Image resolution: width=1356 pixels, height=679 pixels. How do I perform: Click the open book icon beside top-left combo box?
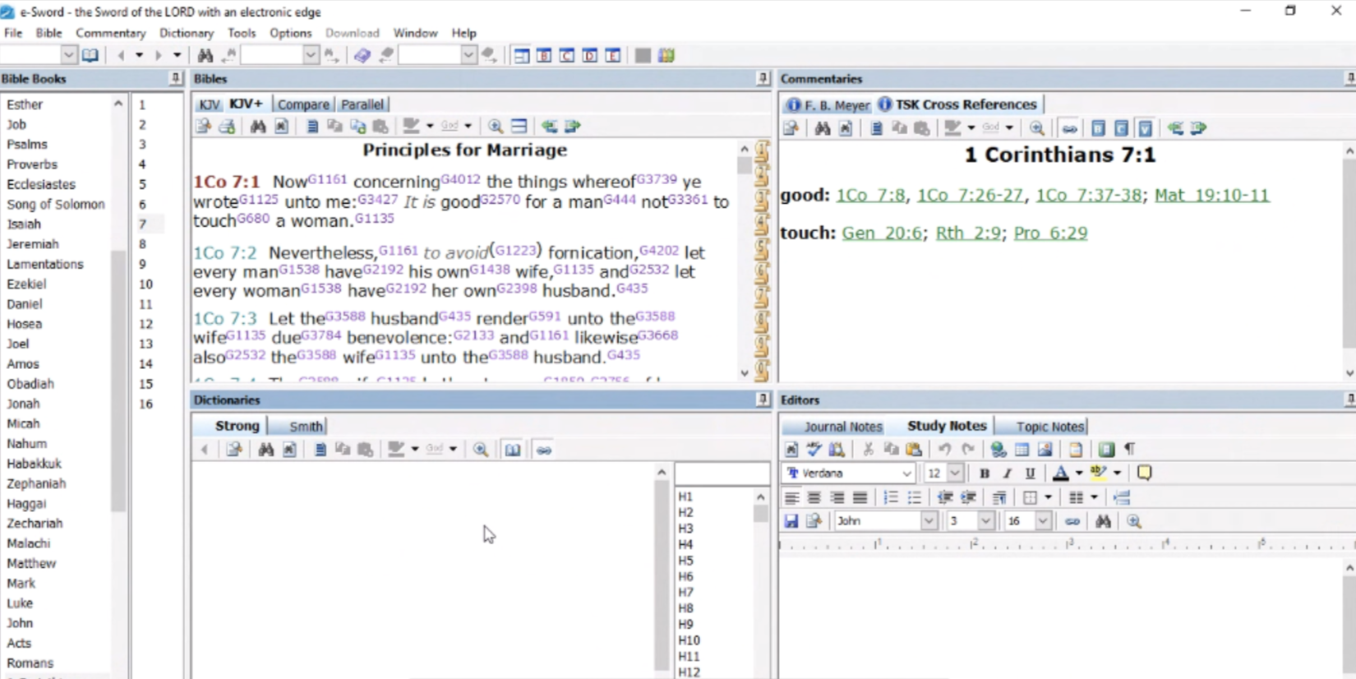90,55
